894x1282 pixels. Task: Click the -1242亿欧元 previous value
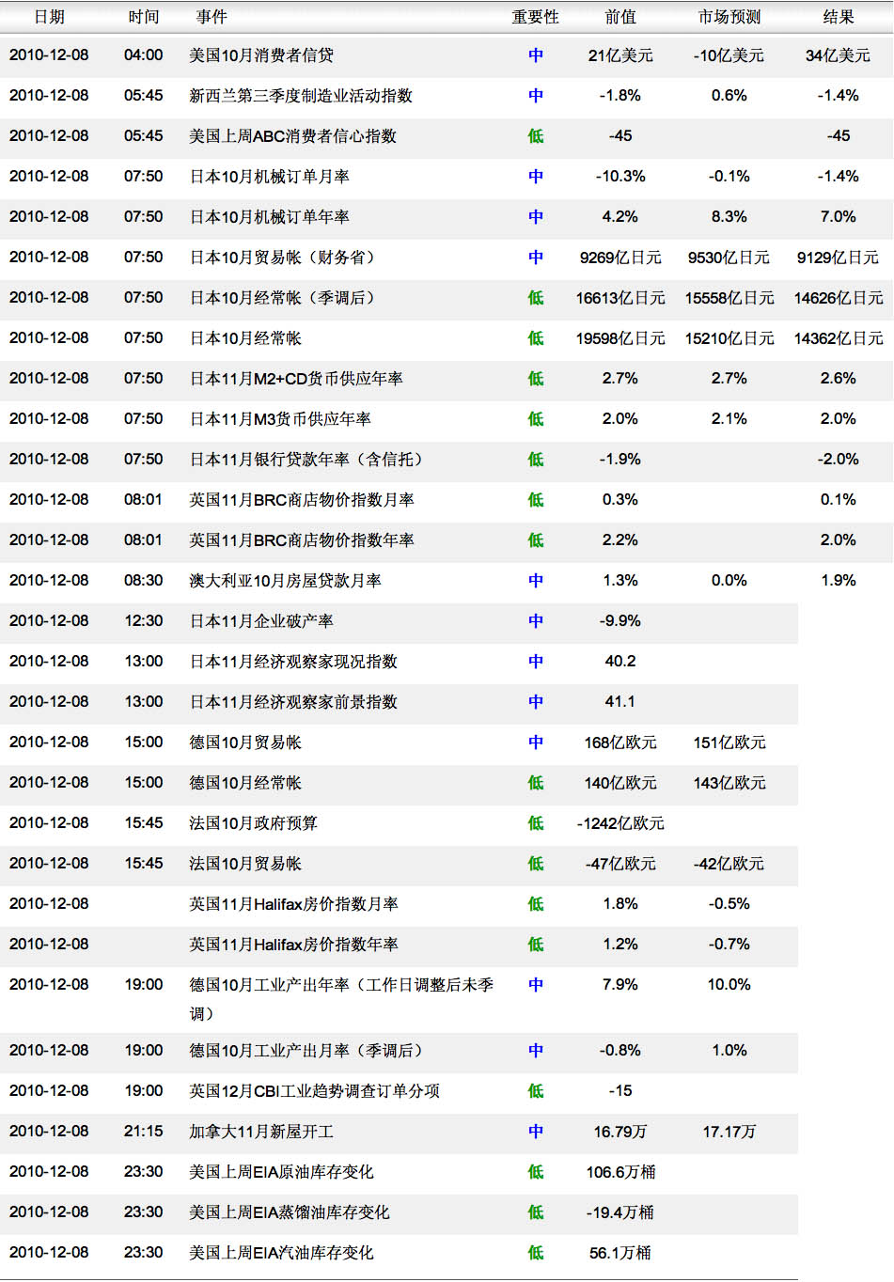(x=620, y=823)
